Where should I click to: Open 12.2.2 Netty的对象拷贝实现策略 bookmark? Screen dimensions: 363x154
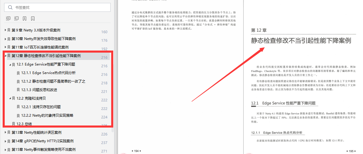47,115
